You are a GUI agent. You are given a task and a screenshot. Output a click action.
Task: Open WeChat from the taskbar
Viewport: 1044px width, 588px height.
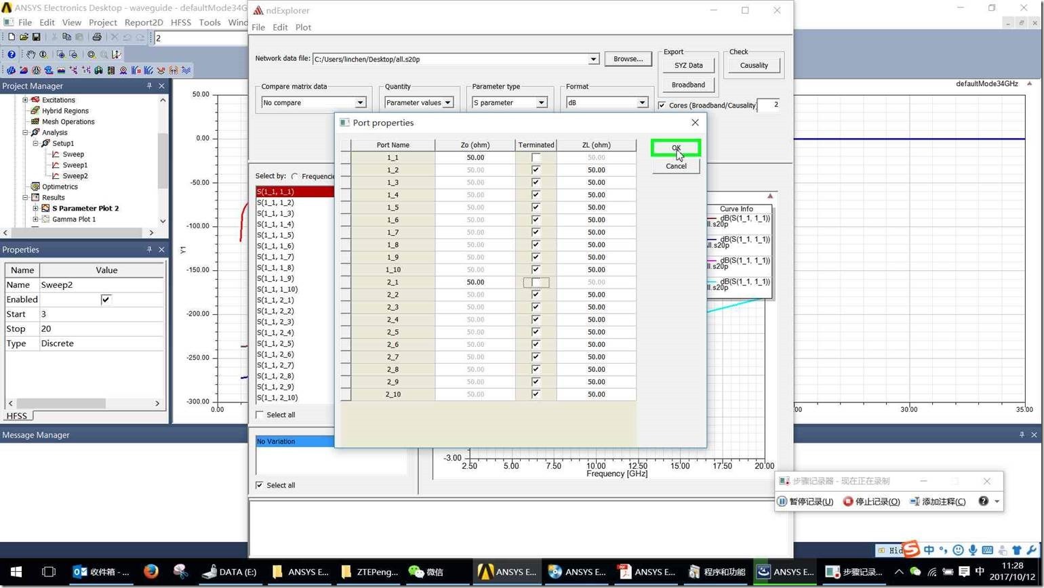(x=426, y=572)
